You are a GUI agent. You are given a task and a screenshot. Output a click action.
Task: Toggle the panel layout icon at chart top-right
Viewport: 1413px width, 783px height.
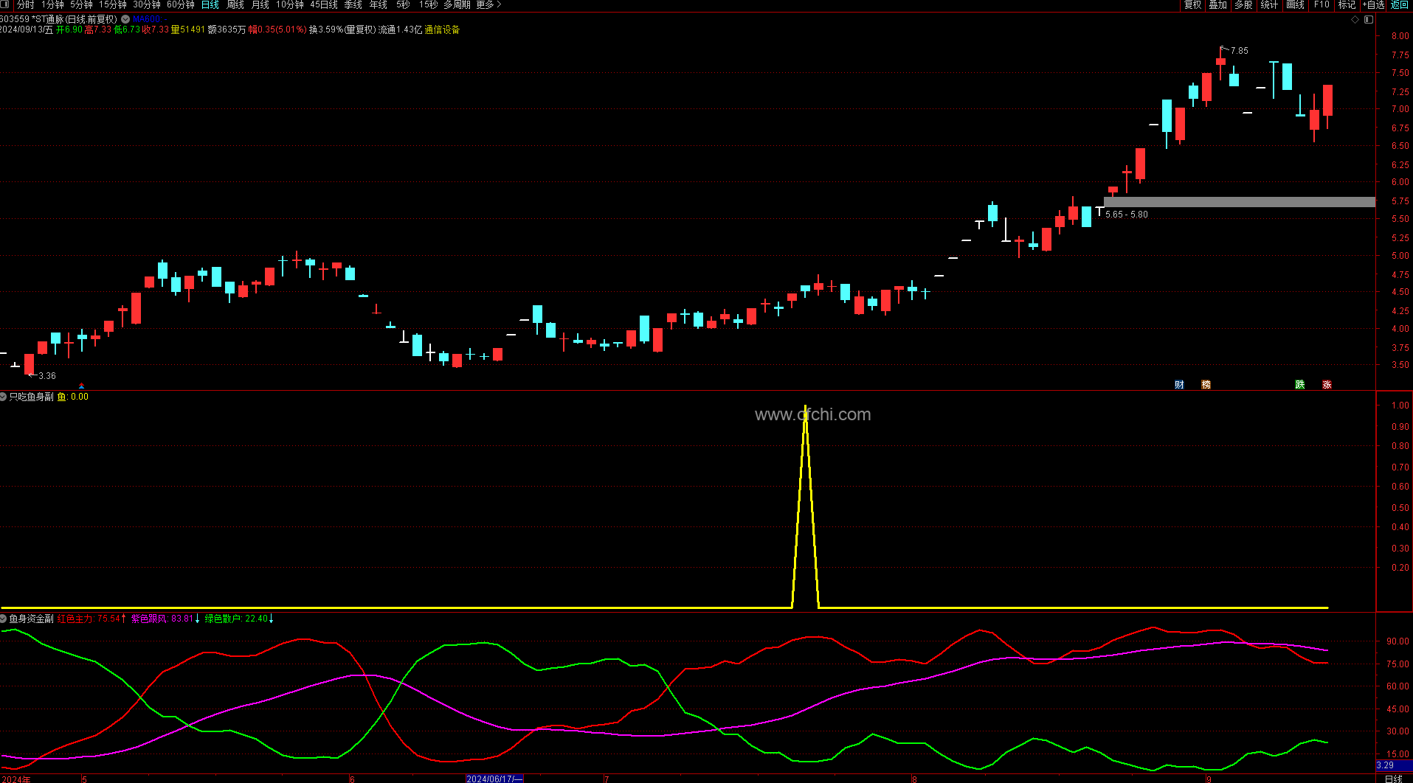point(1369,19)
